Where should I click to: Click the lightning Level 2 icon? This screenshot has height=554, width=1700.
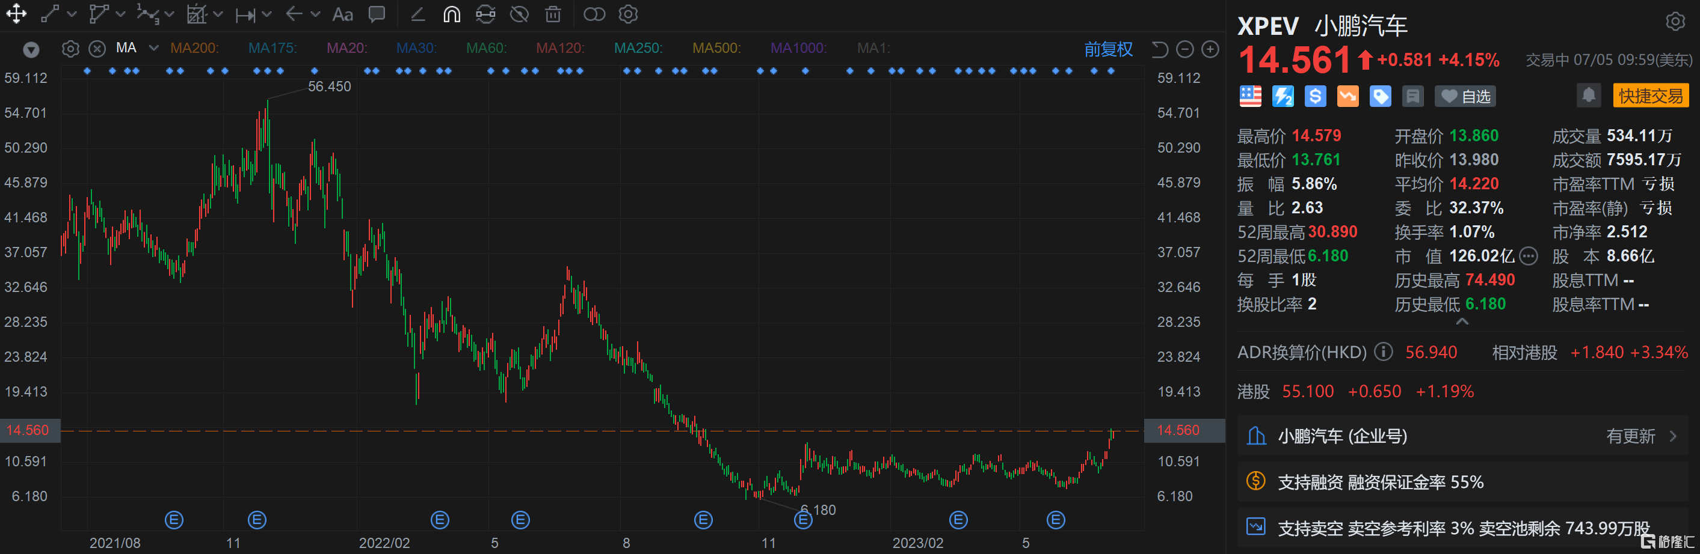tap(1283, 96)
